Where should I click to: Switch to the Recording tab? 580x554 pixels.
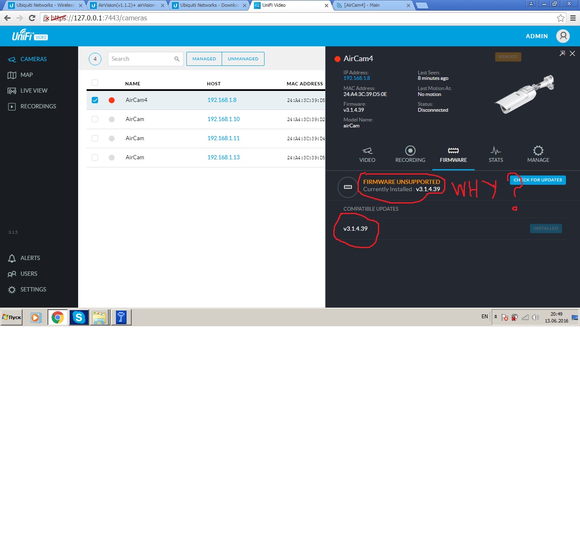(410, 155)
